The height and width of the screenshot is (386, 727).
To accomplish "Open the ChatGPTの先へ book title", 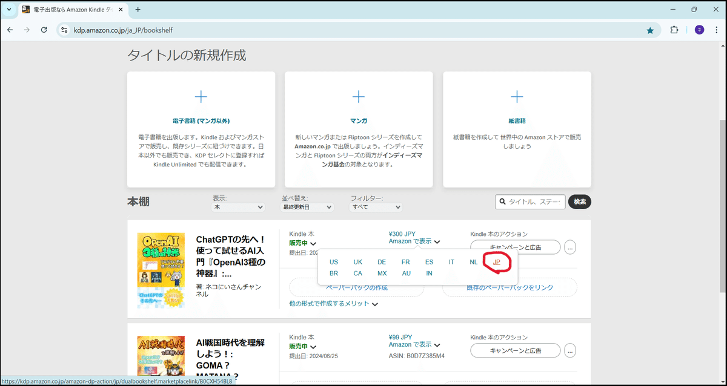I will (x=231, y=257).
